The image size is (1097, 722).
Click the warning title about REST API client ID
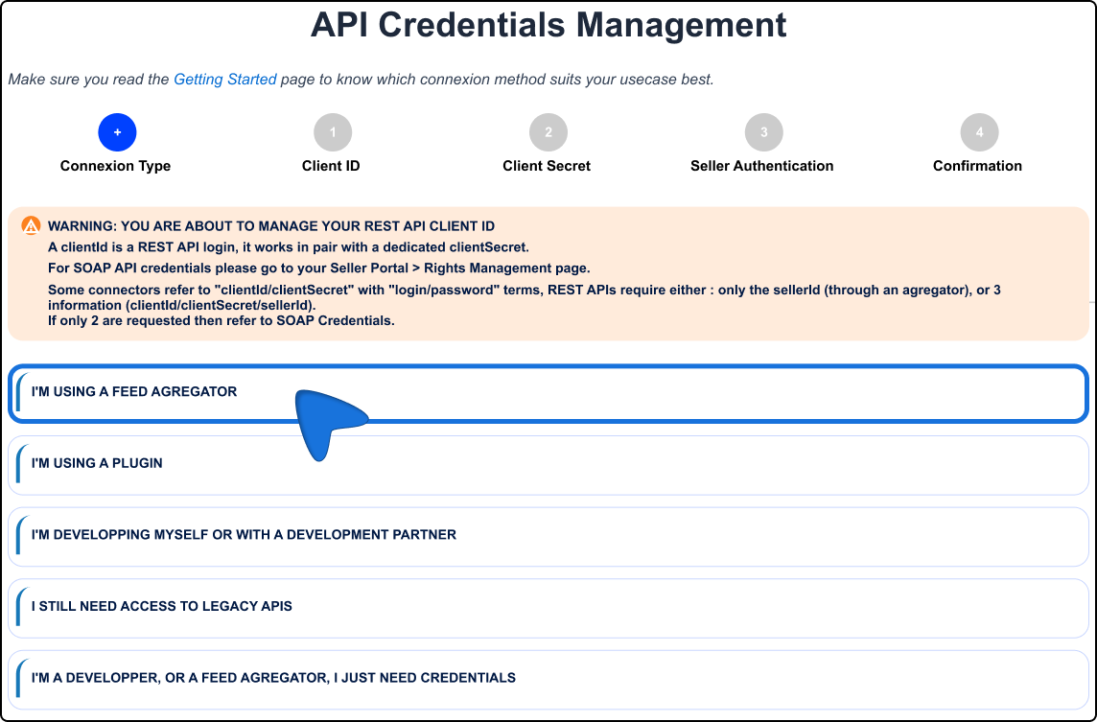[271, 226]
